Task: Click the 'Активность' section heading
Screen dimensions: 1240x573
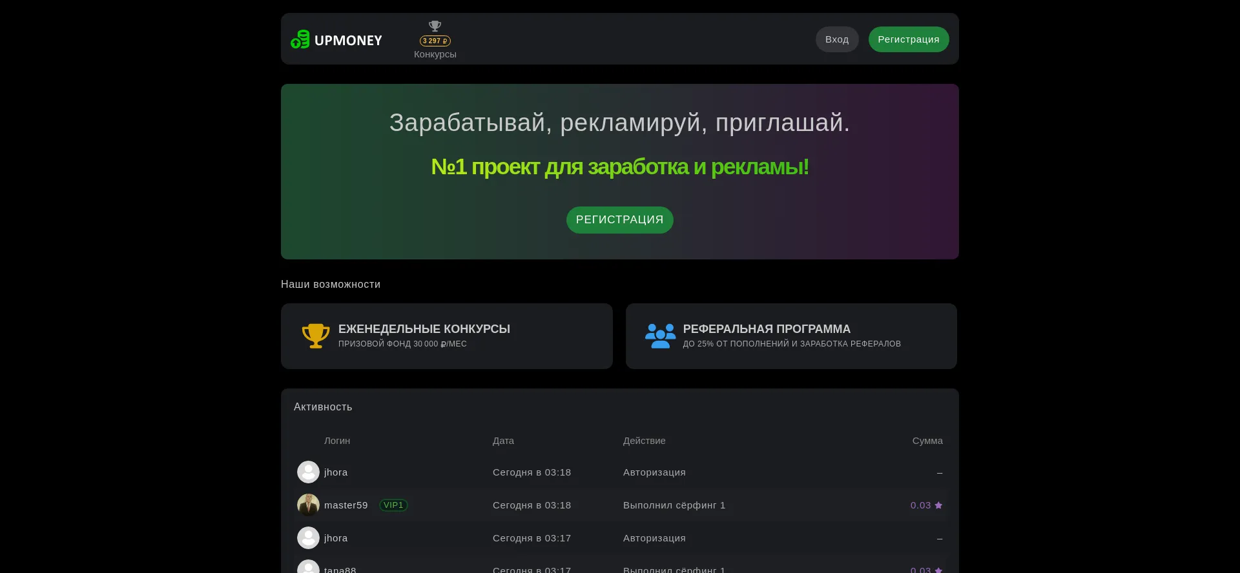Action: click(323, 407)
